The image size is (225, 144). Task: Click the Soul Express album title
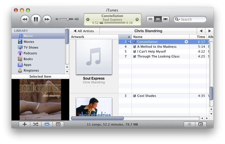coord(94,78)
